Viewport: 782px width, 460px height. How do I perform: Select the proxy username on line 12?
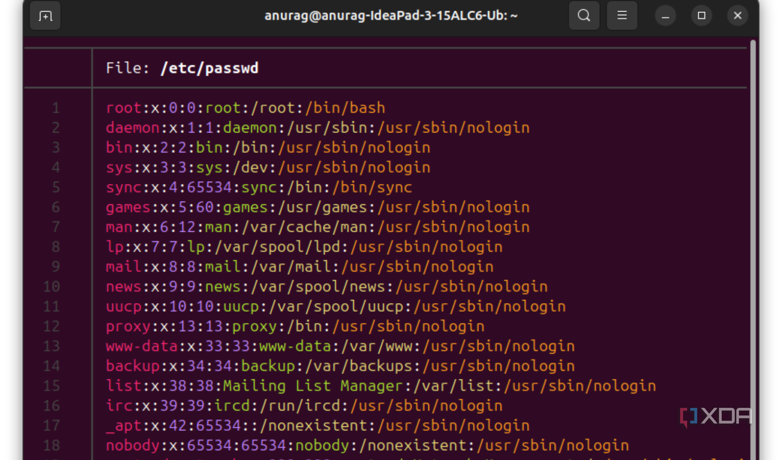point(127,326)
